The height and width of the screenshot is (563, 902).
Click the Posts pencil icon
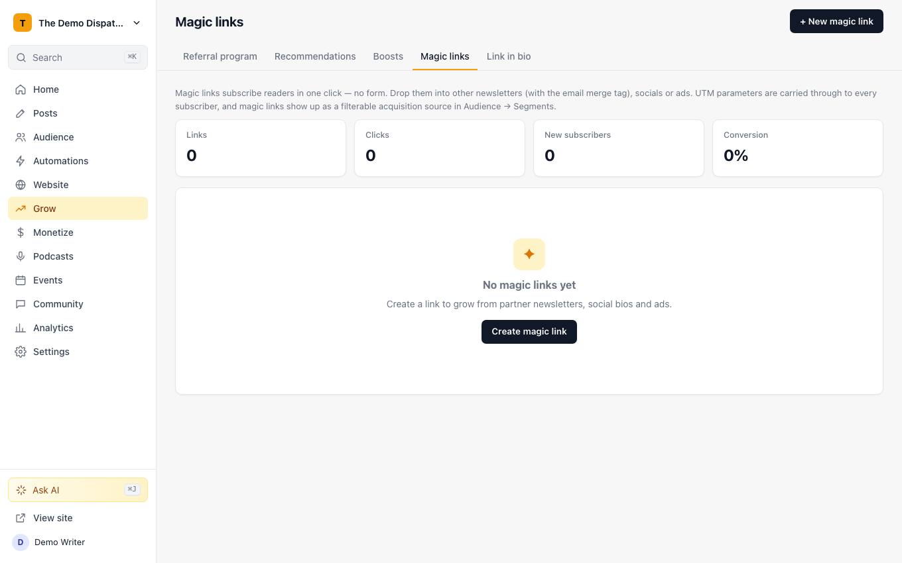(x=21, y=113)
